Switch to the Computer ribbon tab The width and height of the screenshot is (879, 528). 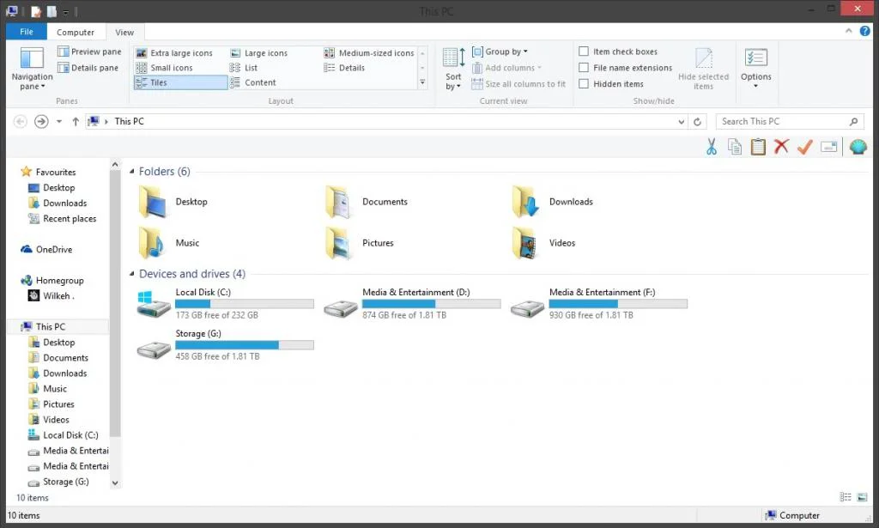(76, 33)
